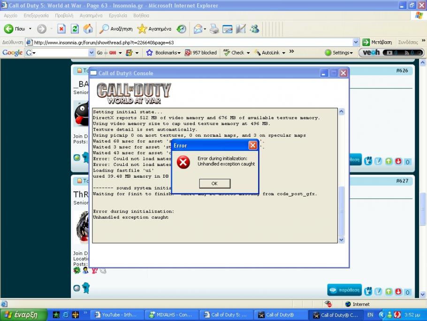Viewport: 427px width, 321px height.
Task: Click the Mail envelope icon
Action: point(198,29)
